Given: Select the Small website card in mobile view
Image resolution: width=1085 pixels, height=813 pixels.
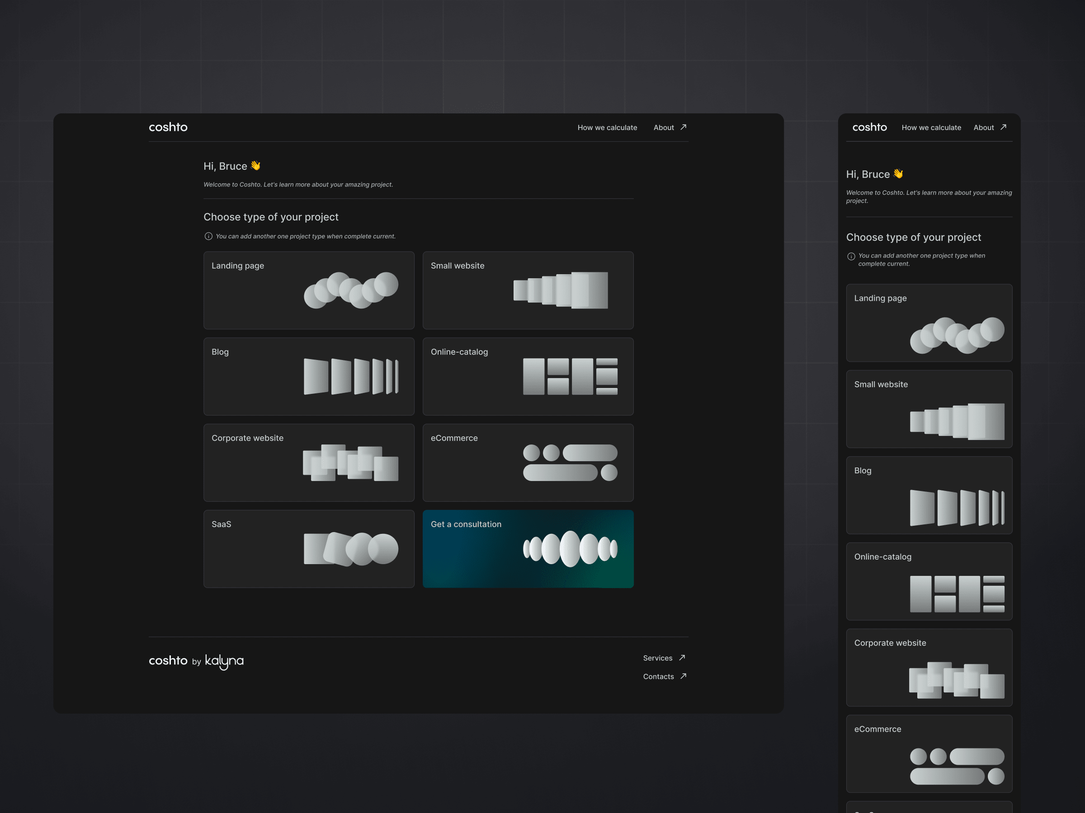Looking at the screenshot, I should coord(929,409).
